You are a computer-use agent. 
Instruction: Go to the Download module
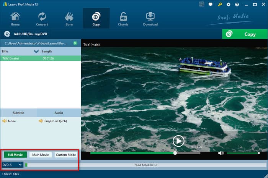point(150,19)
